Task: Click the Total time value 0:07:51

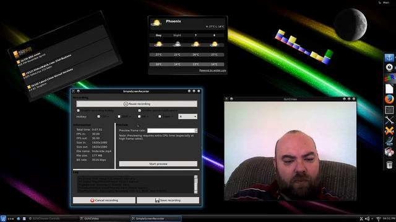Action: 97,129
